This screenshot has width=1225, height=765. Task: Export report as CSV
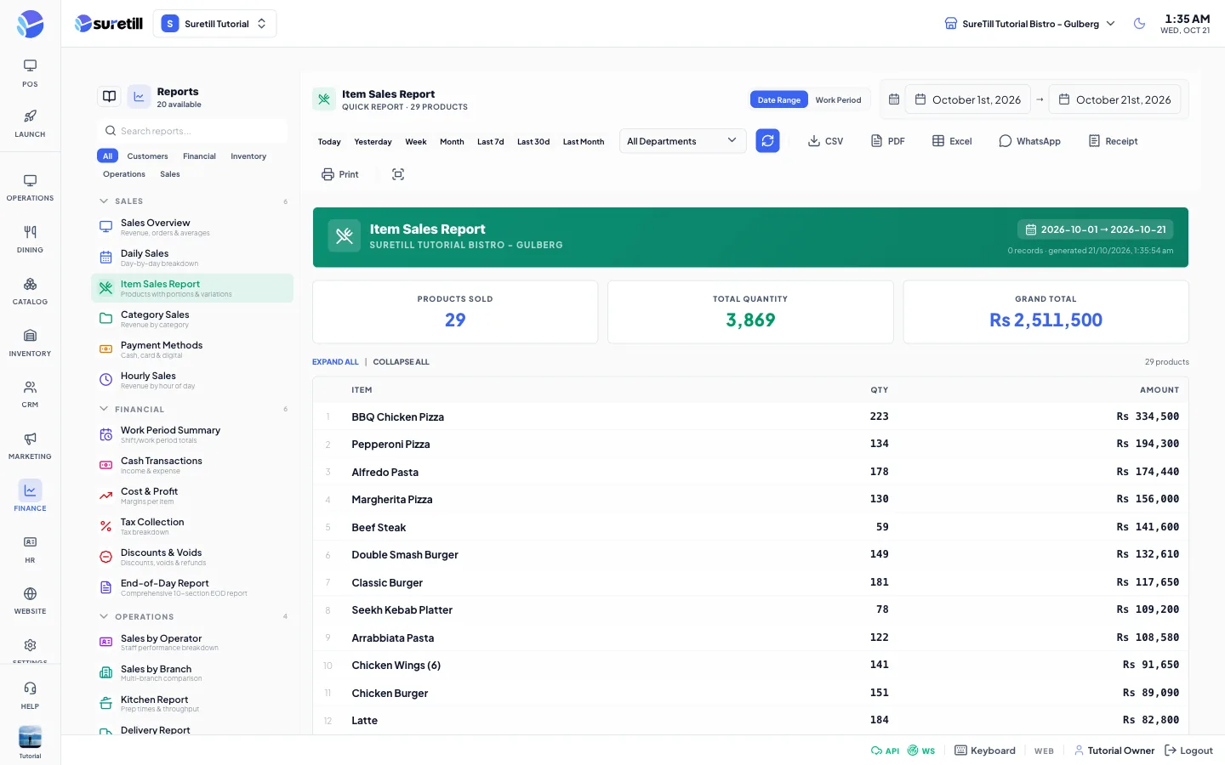825,141
